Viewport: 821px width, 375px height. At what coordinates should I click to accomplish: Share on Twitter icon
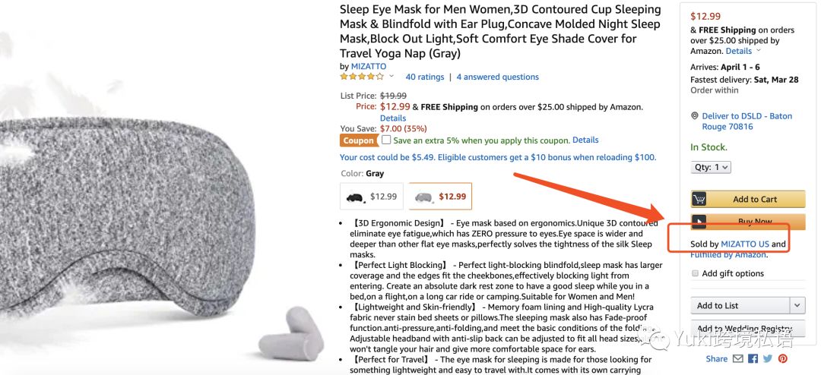point(768,359)
